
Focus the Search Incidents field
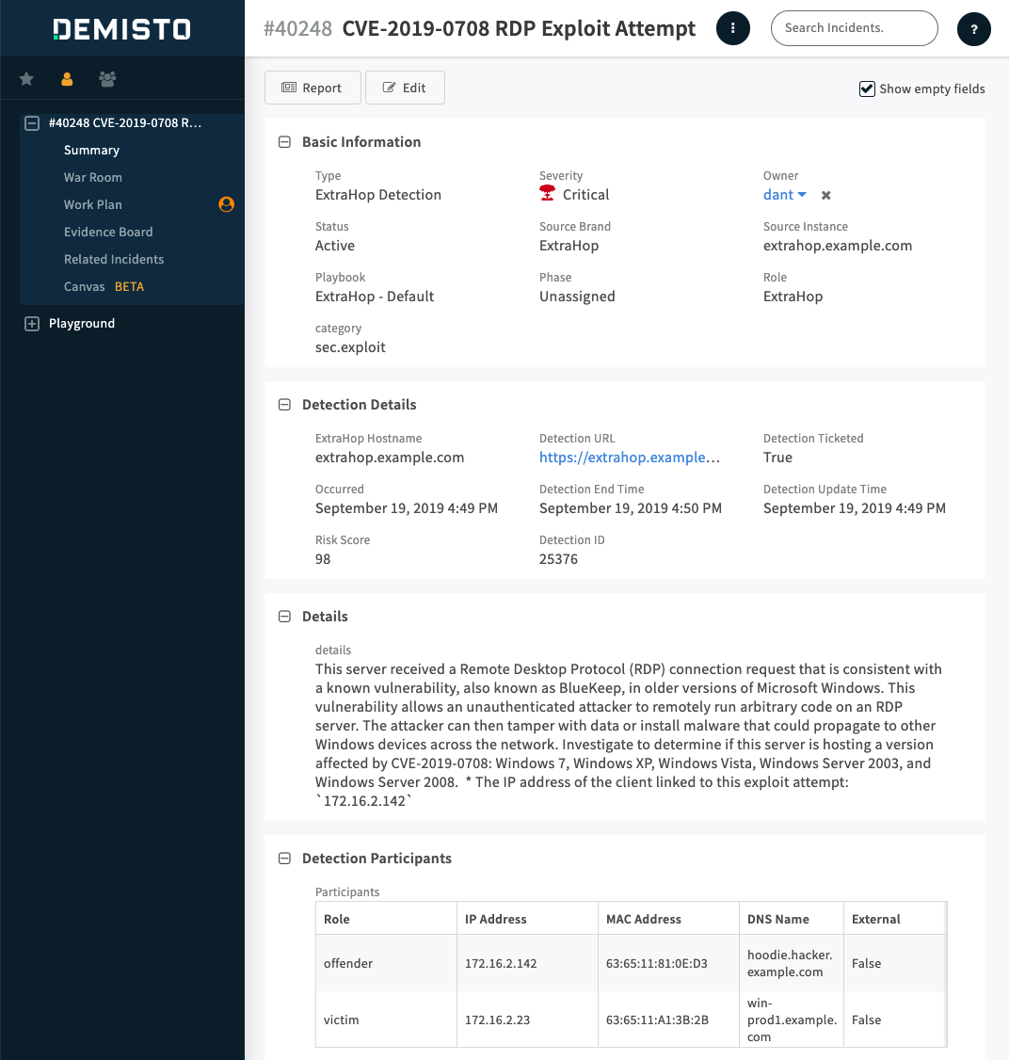[854, 28]
